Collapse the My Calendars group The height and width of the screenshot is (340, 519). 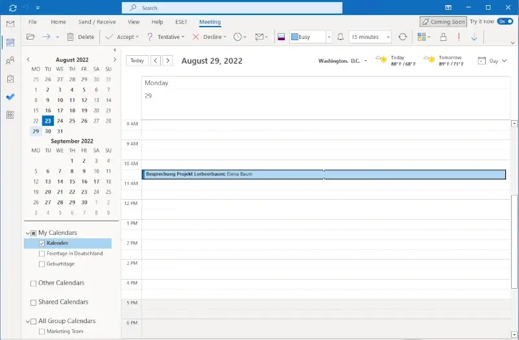pos(28,233)
